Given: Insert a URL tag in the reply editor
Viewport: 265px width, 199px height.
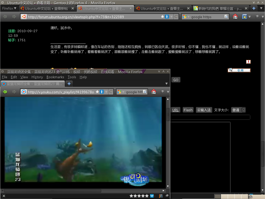Looking at the screenshot, I should (x=175, y=110).
